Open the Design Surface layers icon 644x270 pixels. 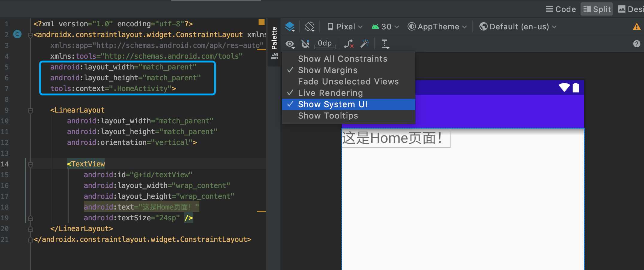tap(290, 27)
